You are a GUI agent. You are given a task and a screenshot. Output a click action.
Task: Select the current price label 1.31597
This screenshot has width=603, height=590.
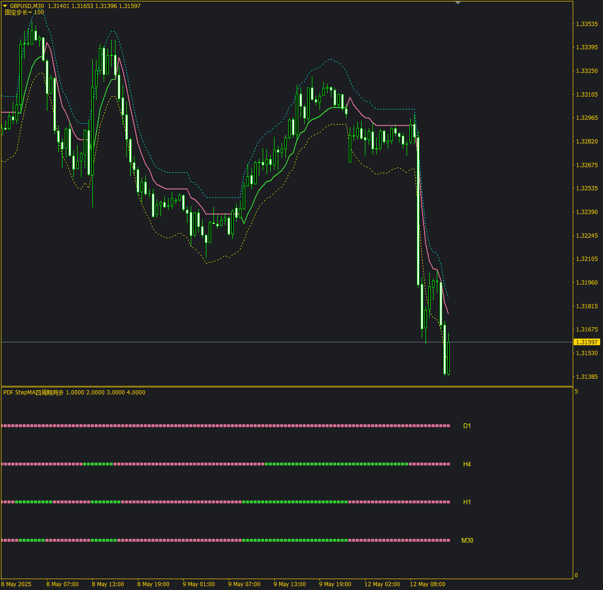tap(586, 342)
